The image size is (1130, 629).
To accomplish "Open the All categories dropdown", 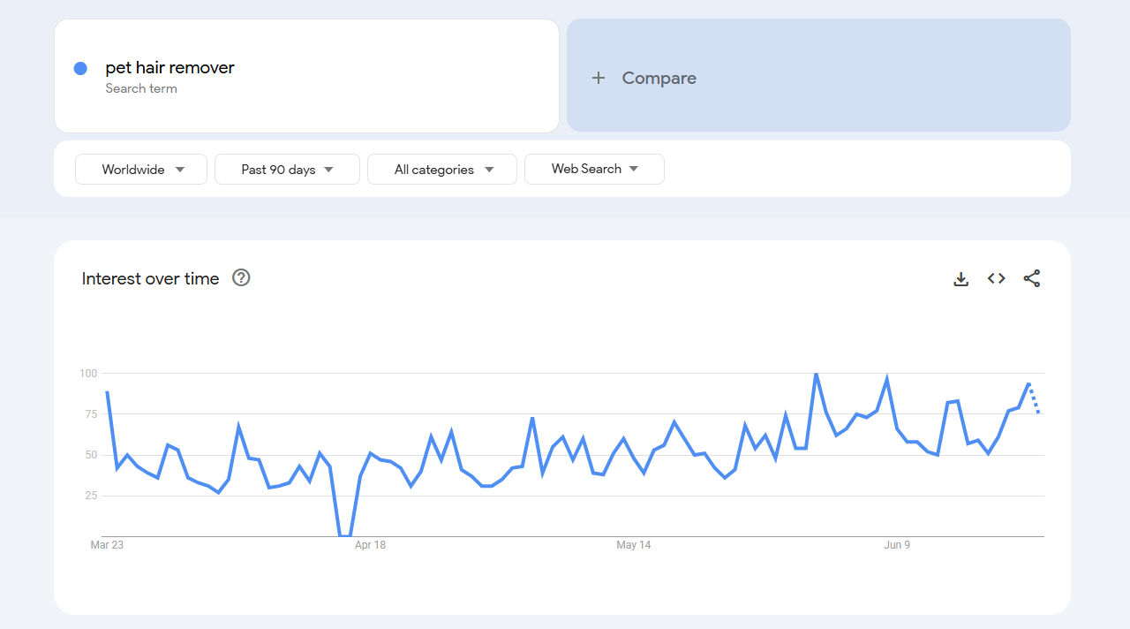I will pyautogui.click(x=441, y=169).
